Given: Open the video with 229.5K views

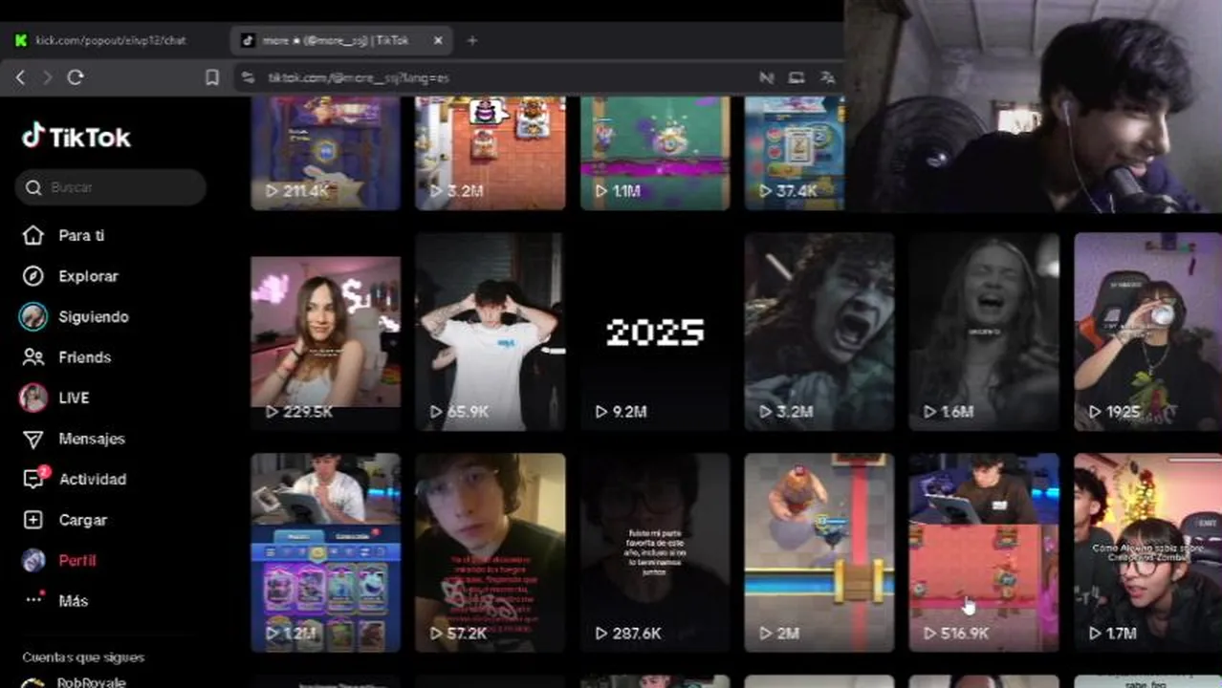Looking at the screenshot, I should pyautogui.click(x=325, y=332).
